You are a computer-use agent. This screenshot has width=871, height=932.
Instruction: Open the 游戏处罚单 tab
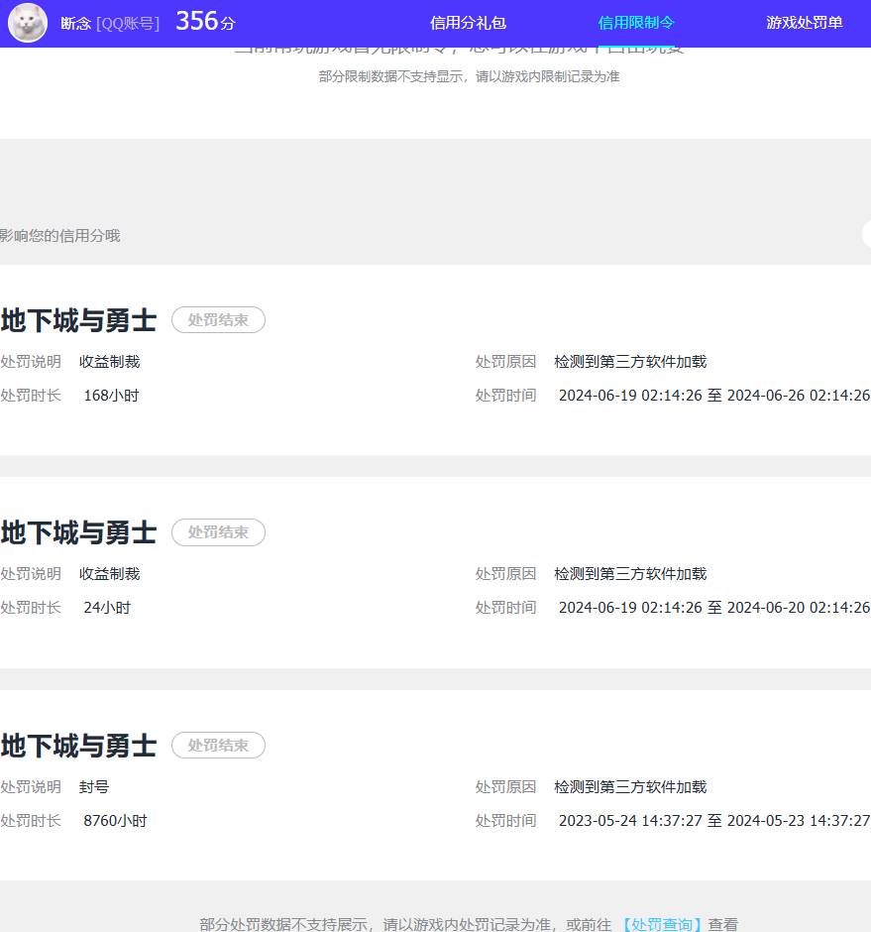[x=804, y=23]
